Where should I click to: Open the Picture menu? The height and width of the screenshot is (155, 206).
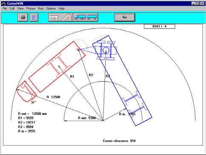31,9
